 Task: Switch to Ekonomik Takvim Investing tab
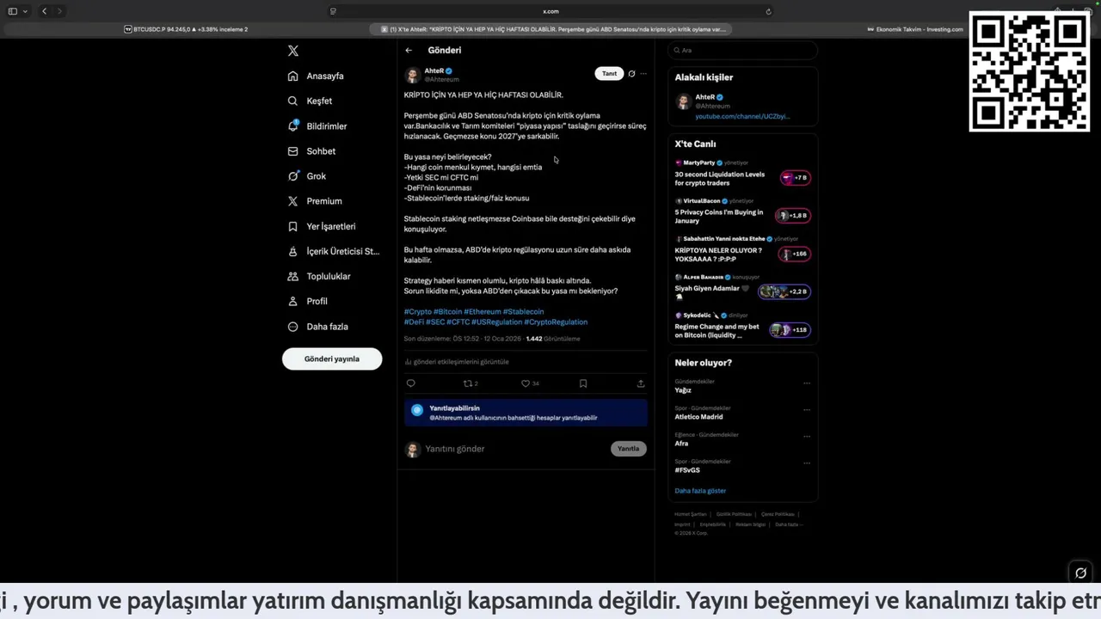[x=913, y=29]
